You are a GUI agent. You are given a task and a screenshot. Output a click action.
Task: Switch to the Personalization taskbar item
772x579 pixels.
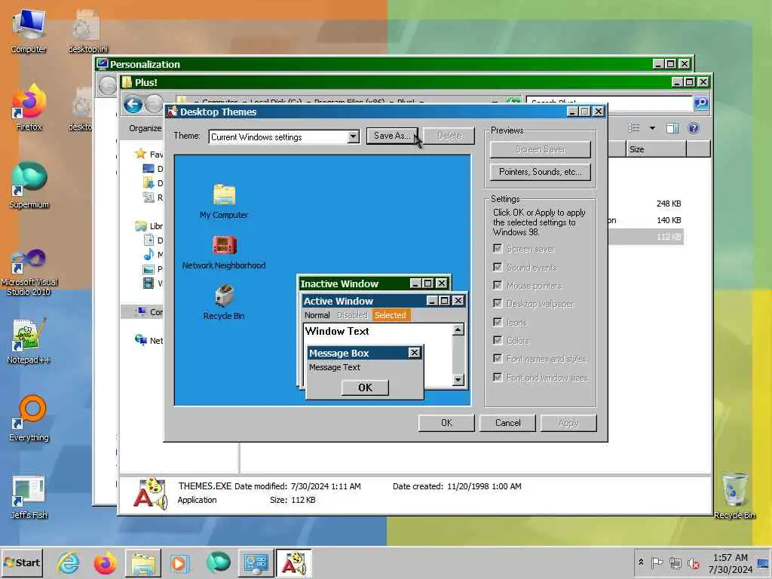coord(256,563)
